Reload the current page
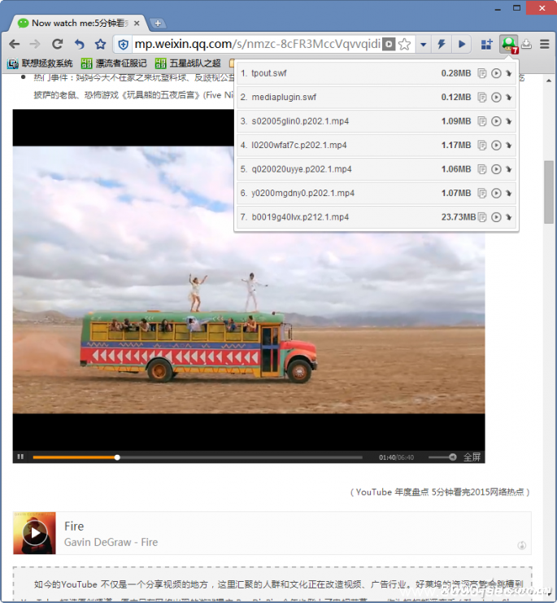The height and width of the screenshot is (603, 557). click(57, 44)
